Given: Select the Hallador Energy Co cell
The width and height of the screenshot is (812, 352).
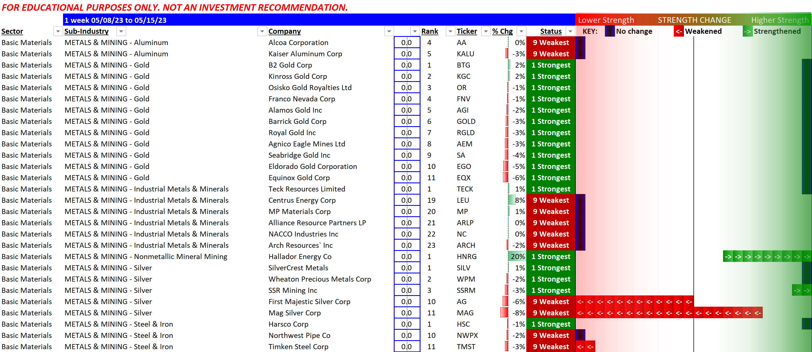Looking at the screenshot, I should (x=299, y=257).
